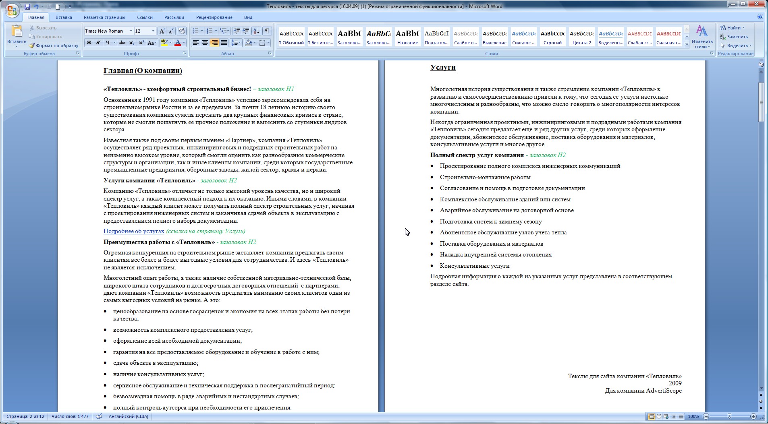This screenshot has width=768, height=424.
Task: Apply the Строгий style
Action: click(552, 37)
